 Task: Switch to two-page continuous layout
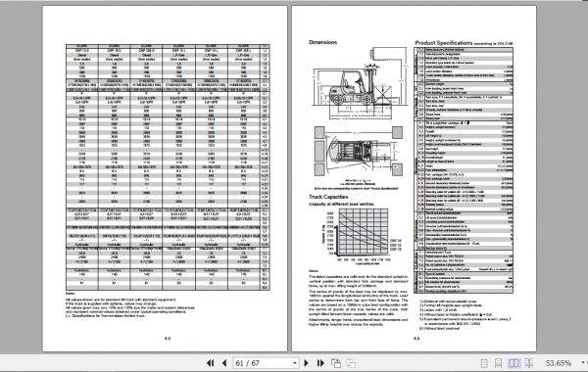tap(529, 363)
